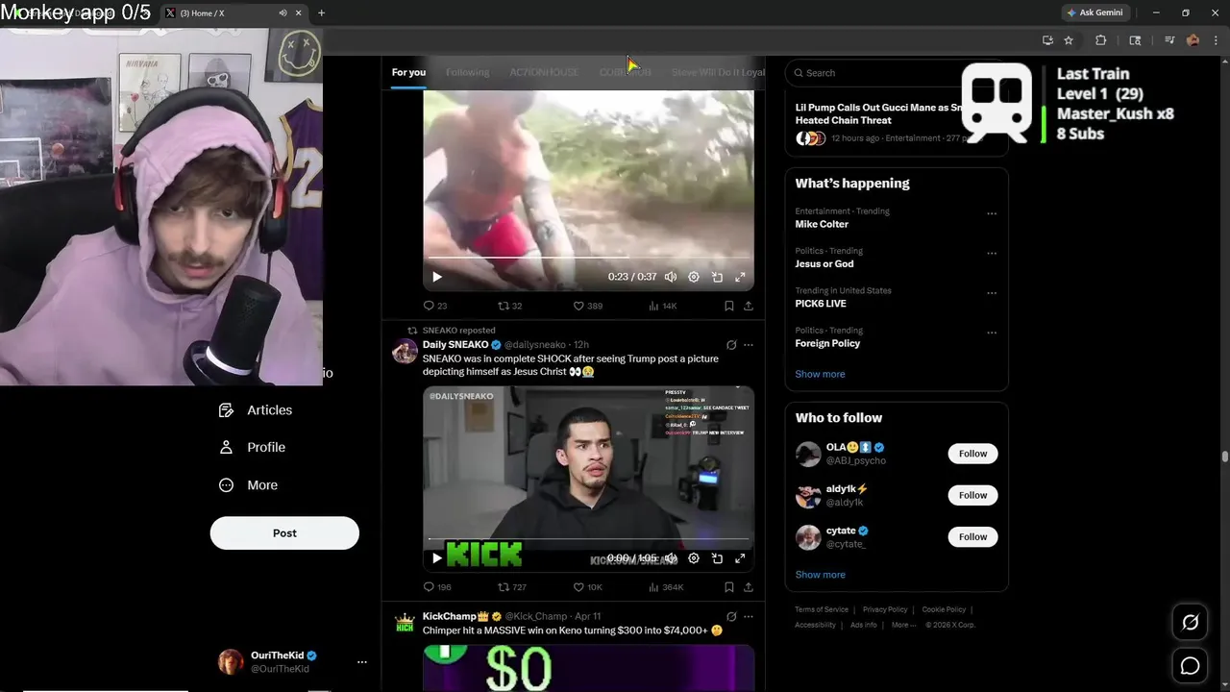Screen dimensions: 1230x692
Task: Open browser extensions puzzle icon
Action: (1101, 40)
